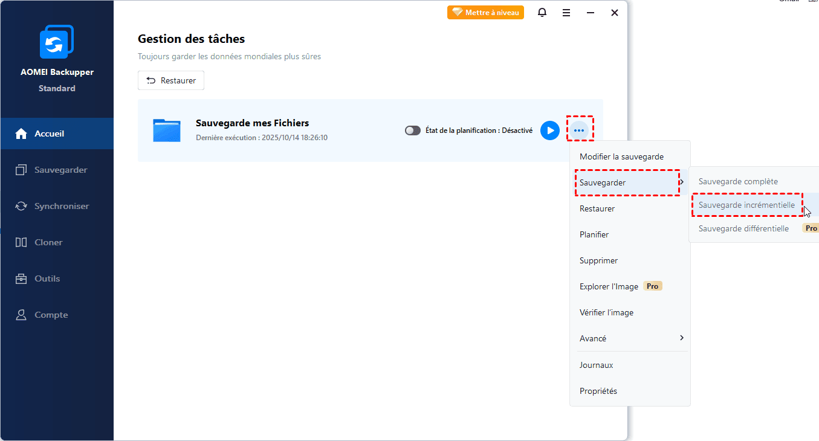Choose Sauvegarde complète from submenu

point(738,181)
